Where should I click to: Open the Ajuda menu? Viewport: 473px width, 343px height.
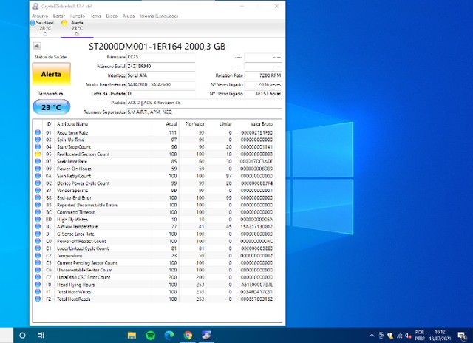129,16
